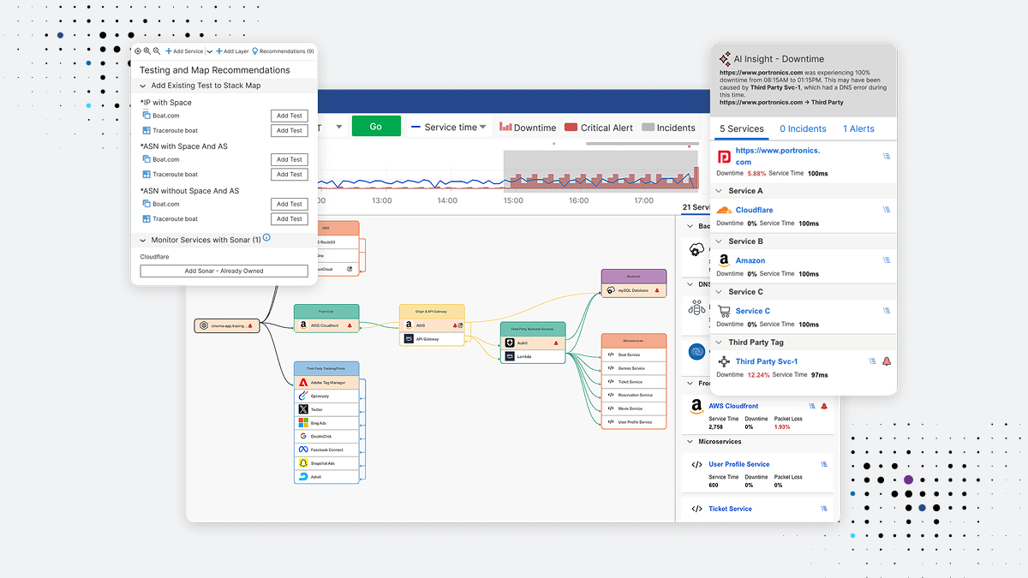The width and height of the screenshot is (1028, 578).
Task: Click Add Sonar - Already Owned button
Action: (x=224, y=271)
